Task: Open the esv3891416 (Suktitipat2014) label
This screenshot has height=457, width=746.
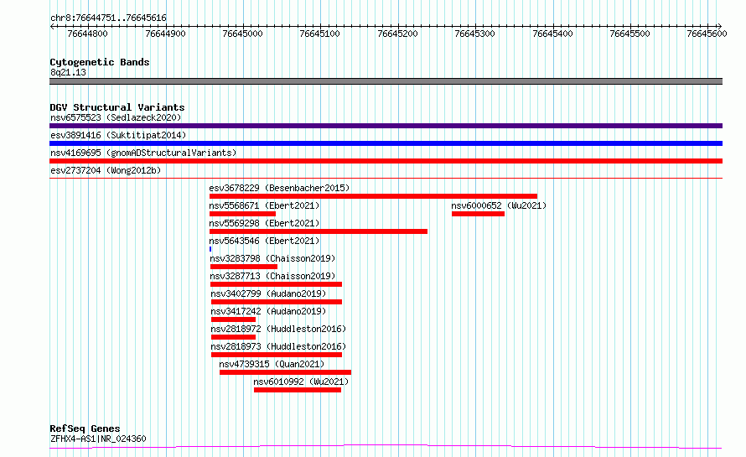Action: [118, 135]
